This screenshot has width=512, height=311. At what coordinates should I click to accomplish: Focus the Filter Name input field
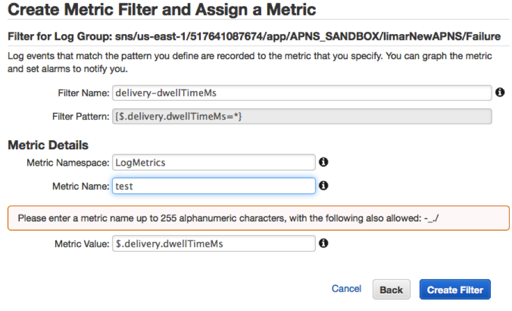(302, 93)
